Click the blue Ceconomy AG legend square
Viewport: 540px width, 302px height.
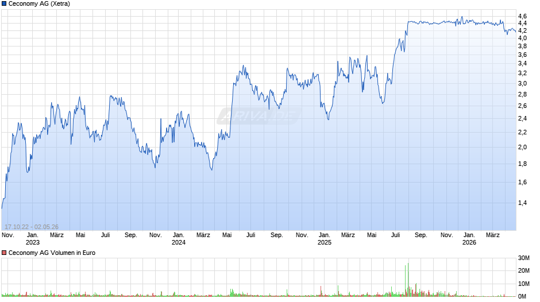point(4,4)
